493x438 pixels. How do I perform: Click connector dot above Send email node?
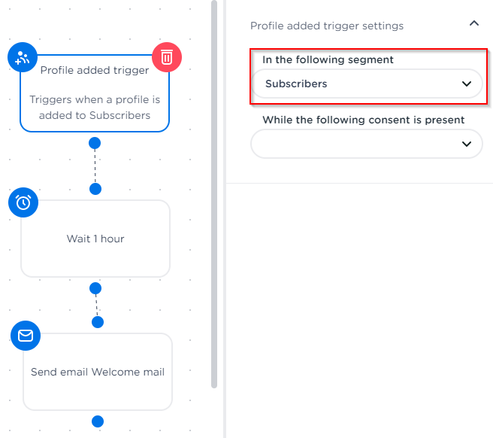97,322
